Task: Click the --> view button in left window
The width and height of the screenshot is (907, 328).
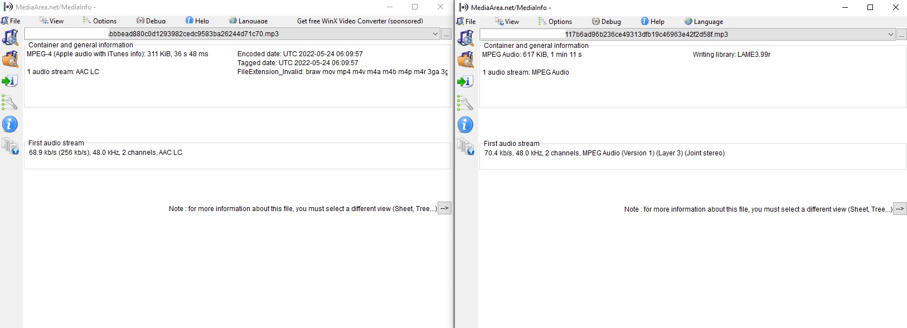Action: click(x=444, y=208)
